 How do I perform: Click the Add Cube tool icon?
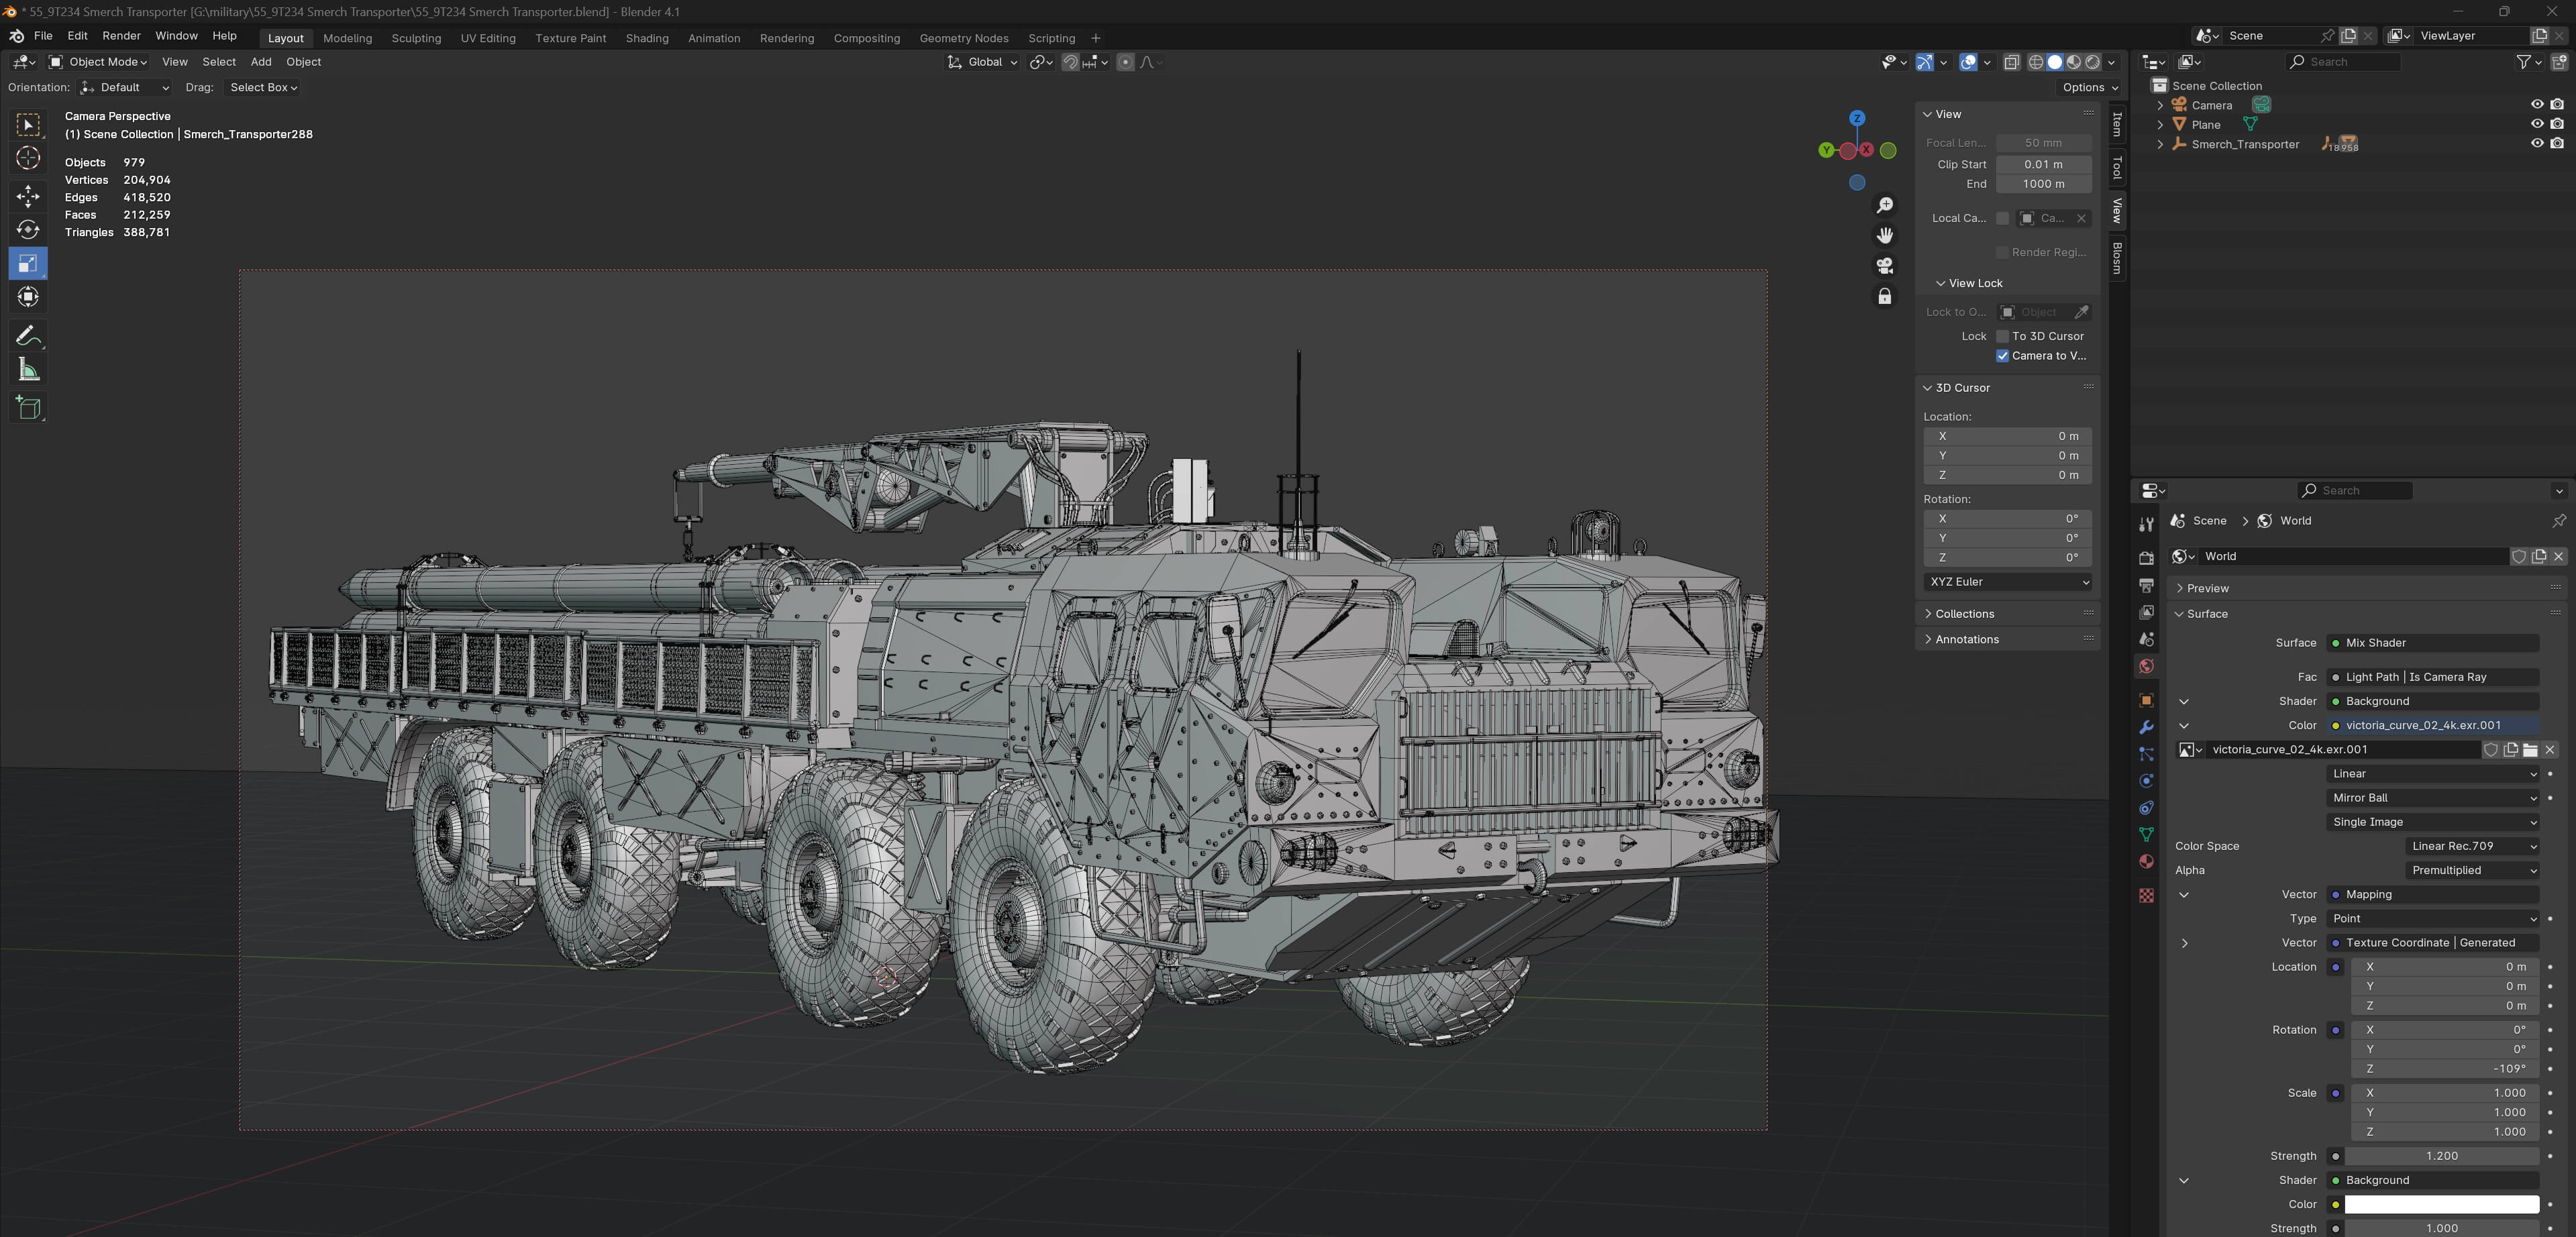coord(28,407)
